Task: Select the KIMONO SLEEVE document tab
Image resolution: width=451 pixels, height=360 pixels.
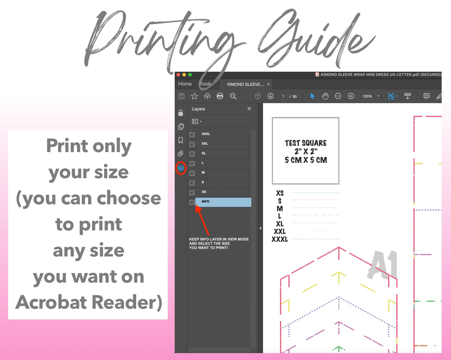Action: [245, 84]
